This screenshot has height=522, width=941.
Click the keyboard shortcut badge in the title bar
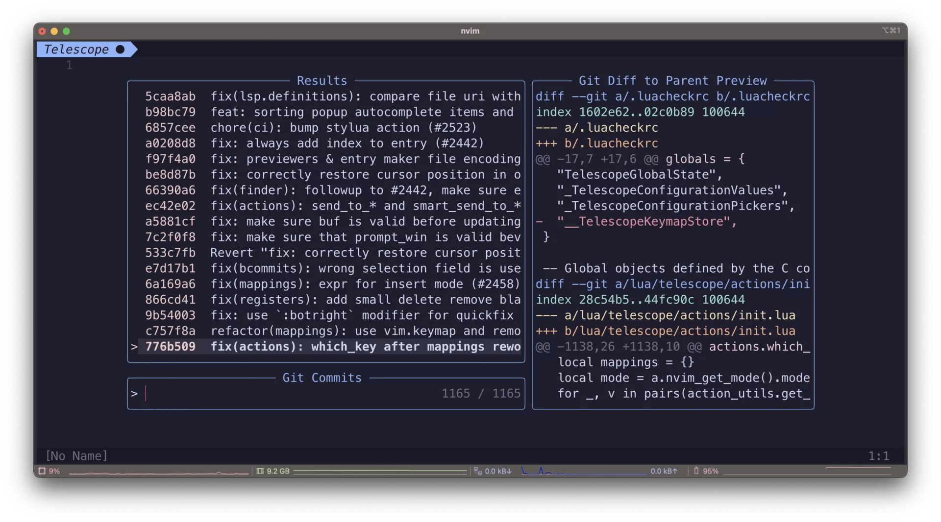click(x=891, y=30)
